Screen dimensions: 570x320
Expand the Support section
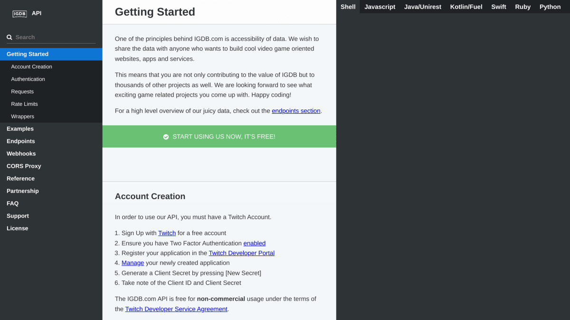click(x=51, y=216)
